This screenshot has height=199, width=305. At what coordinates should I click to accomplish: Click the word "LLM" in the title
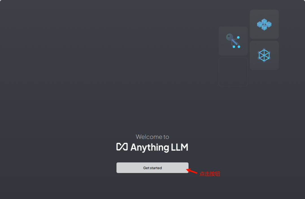coord(180,147)
